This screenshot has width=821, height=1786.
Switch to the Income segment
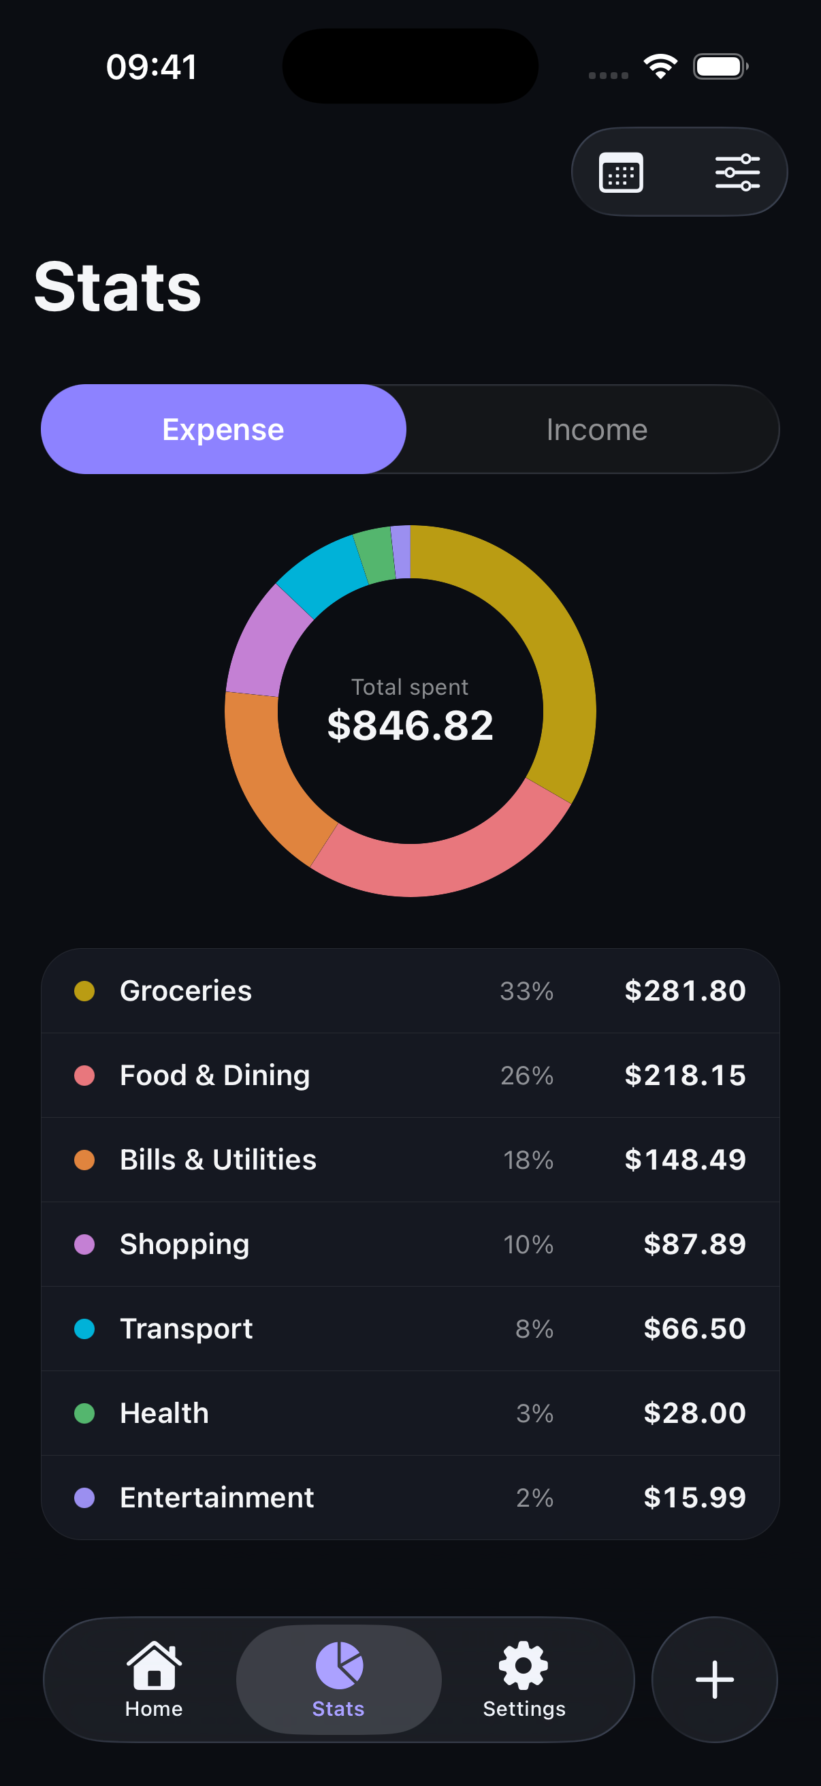(596, 429)
